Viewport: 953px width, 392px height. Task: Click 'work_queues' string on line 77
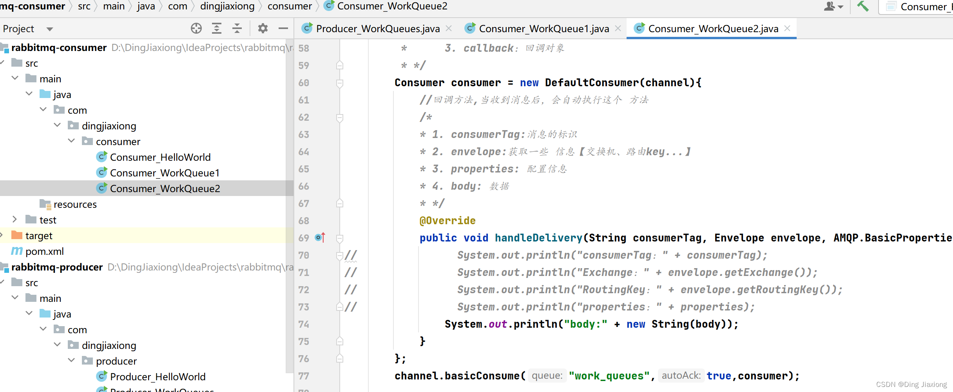coord(609,376)
